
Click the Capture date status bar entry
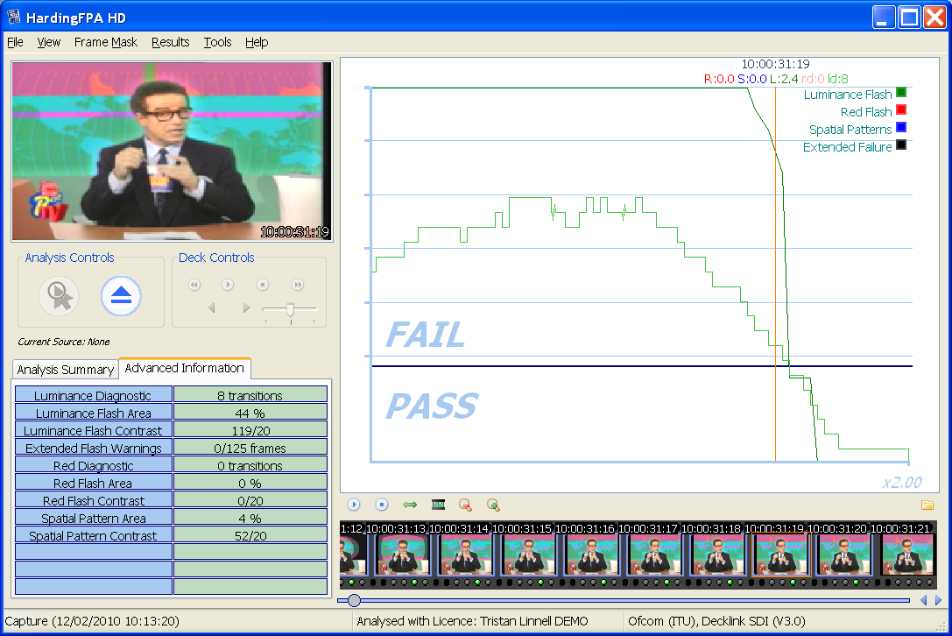click(x=92, y=621)
